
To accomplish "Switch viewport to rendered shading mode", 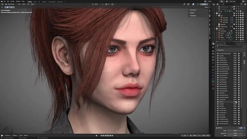I will click(207, 4).
